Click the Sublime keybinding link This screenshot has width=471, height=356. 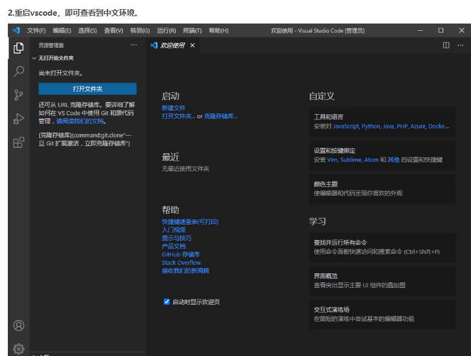(351, 160)
